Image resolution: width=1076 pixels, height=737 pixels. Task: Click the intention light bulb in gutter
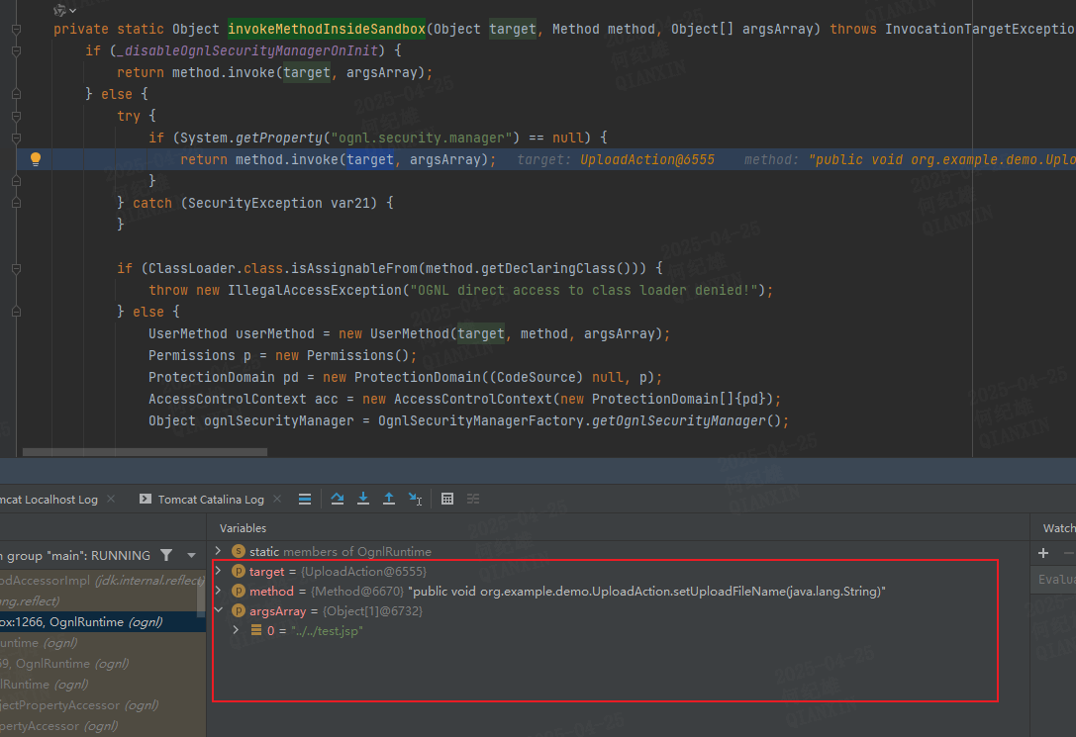point(36,159)
